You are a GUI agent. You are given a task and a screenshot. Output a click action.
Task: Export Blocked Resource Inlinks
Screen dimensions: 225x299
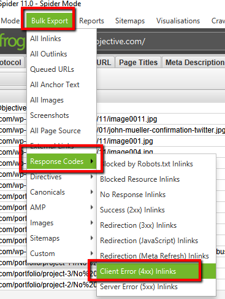click(x=156, y=179)
